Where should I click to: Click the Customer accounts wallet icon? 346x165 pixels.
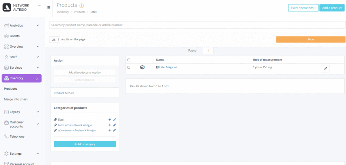tap(6, 123)
